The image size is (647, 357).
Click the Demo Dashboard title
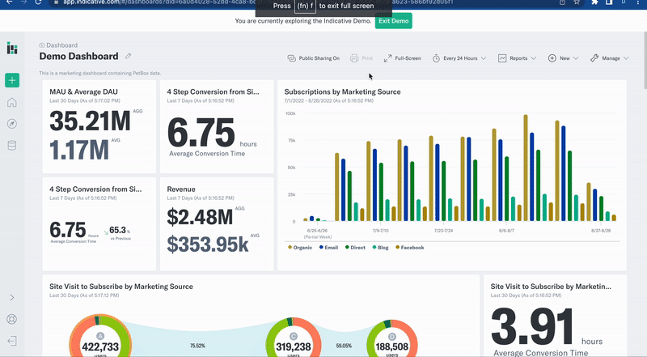[x=78, y=56]
